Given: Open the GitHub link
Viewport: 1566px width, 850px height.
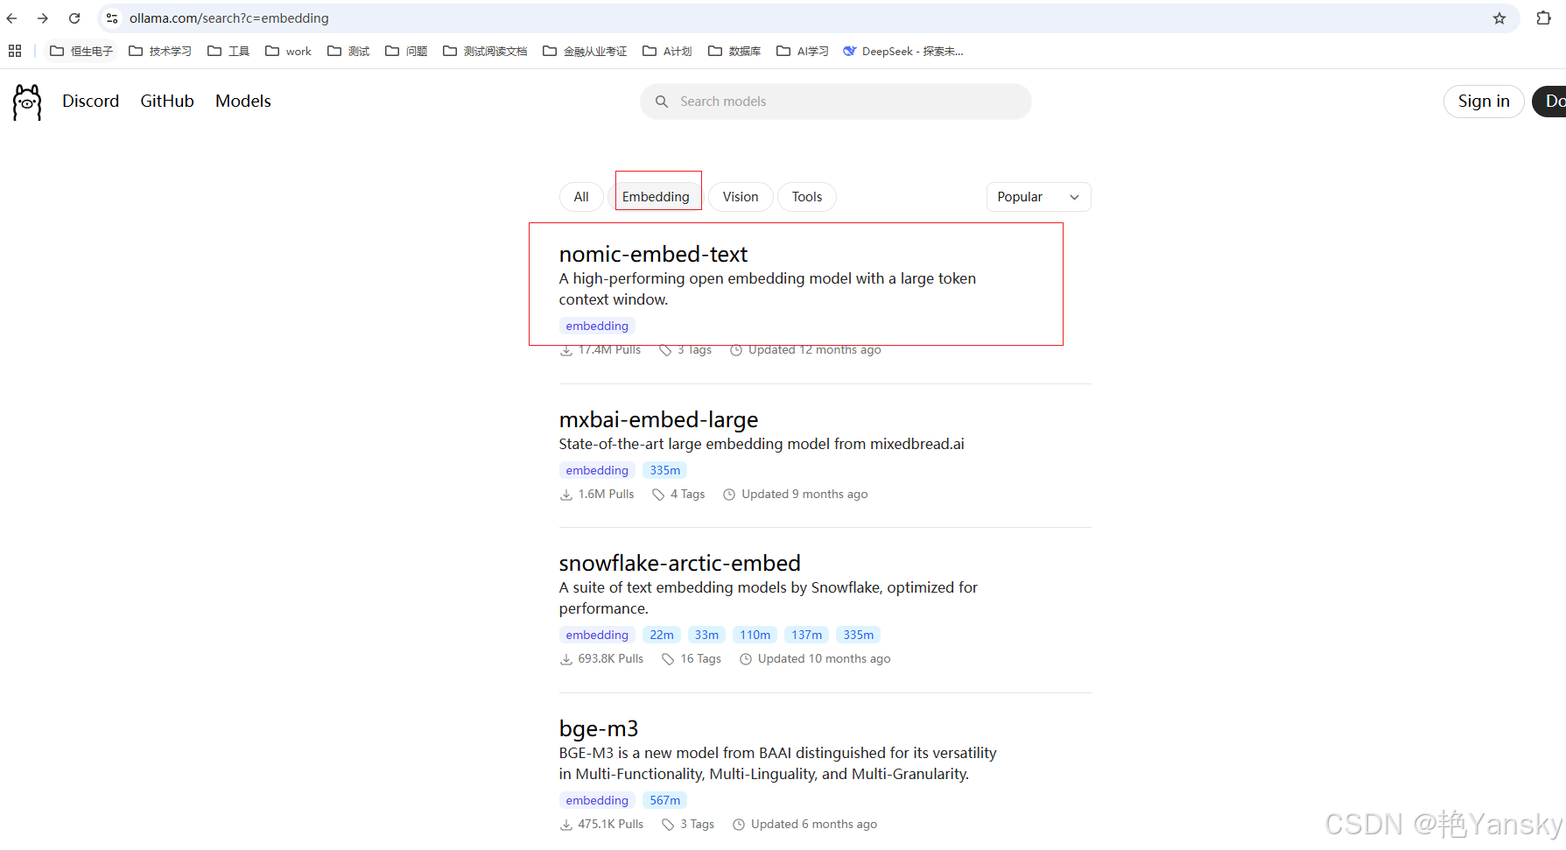Looking at the screenshot, I should tap(167, 102).
